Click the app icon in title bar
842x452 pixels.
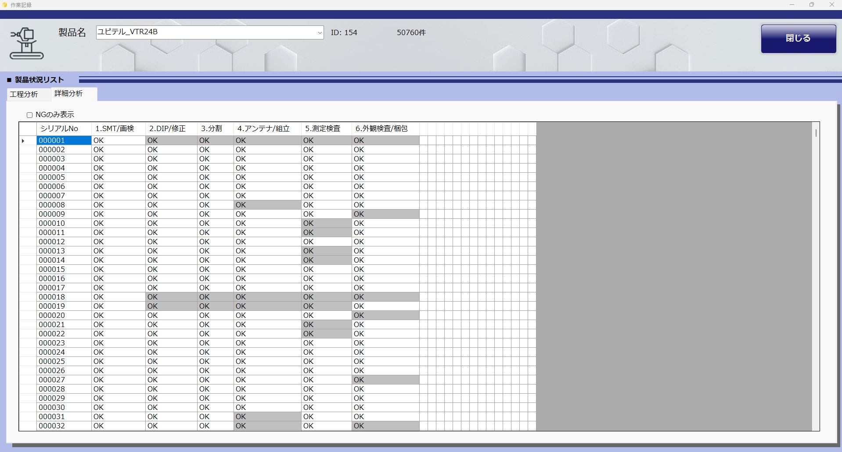coord(5,5)
